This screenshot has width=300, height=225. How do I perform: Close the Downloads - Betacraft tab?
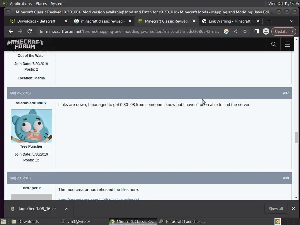66,21
